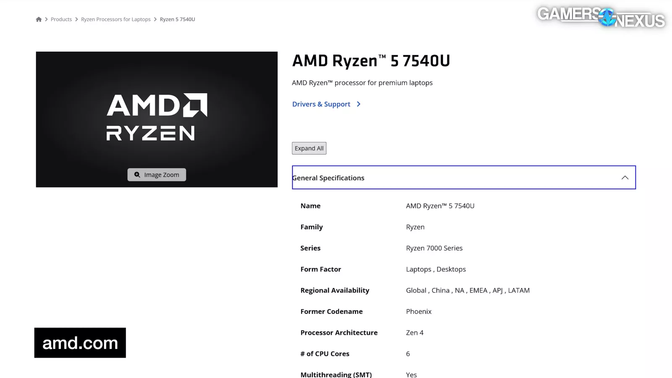Click the Form Factor label

pyautogui.click(x=321, y=269)
